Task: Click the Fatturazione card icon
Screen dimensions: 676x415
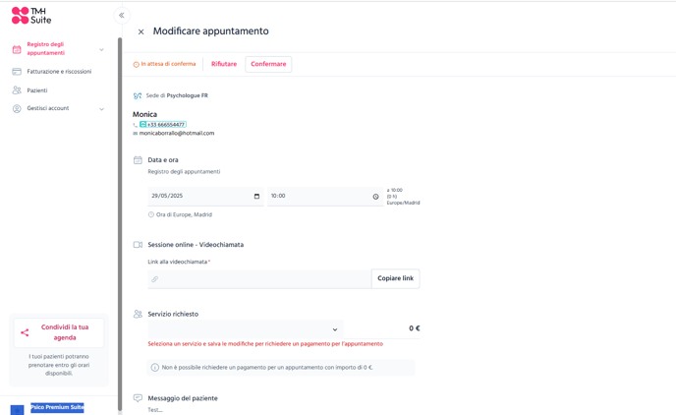Action: (x=17, y=72)
